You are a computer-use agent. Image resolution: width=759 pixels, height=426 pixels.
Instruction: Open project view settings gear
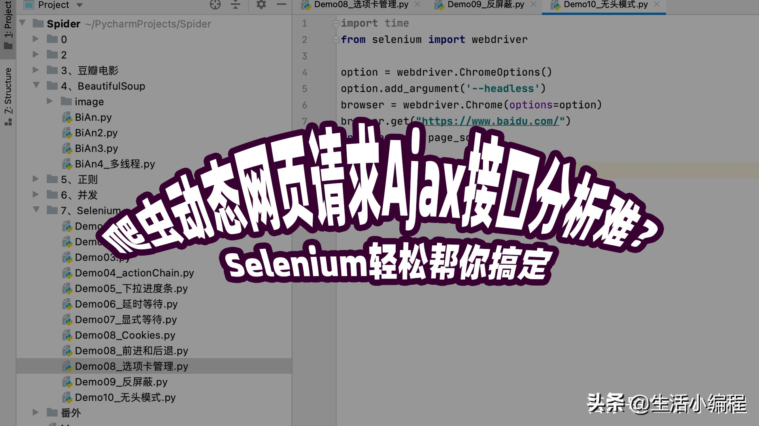(x=261, y=5)
